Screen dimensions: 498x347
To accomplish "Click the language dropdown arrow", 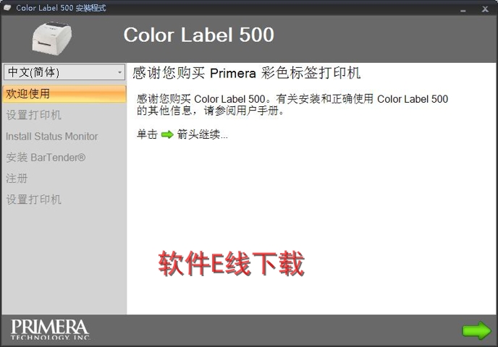I will [119, 72].
